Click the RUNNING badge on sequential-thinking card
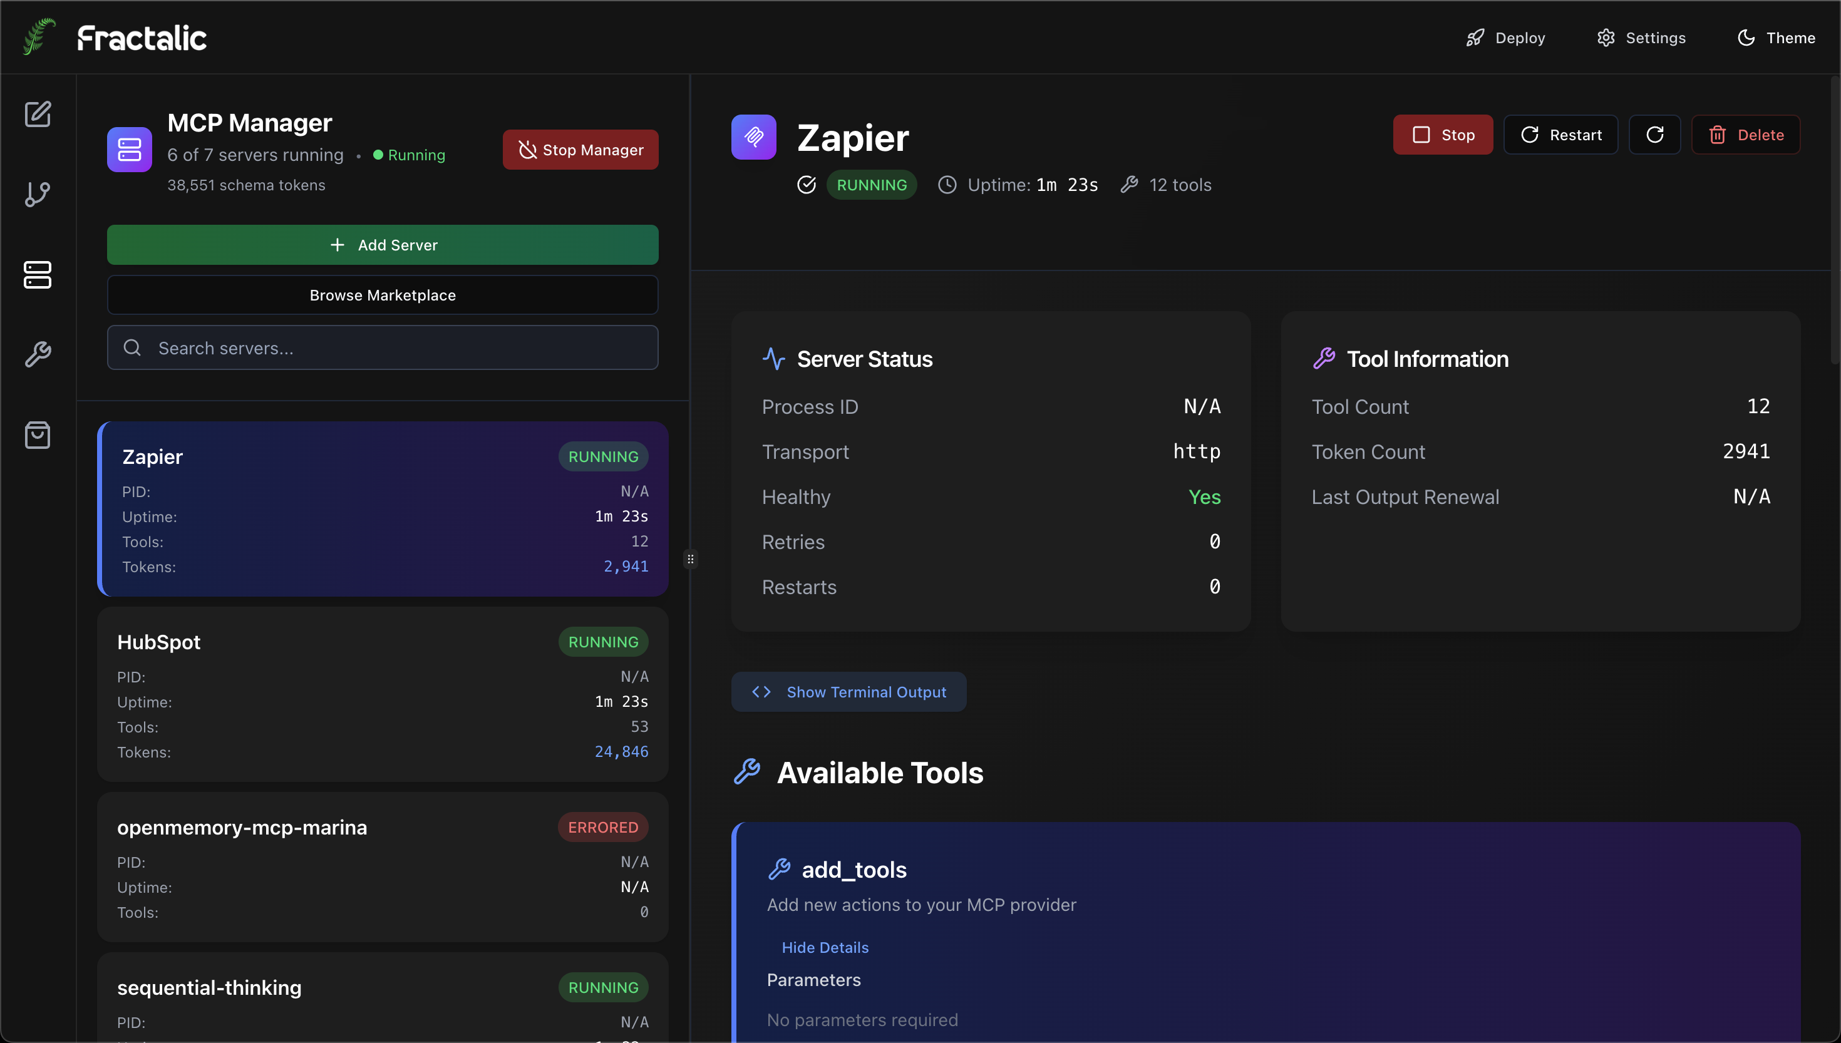Screen dimensions: 1841x1043 point(603,987)
